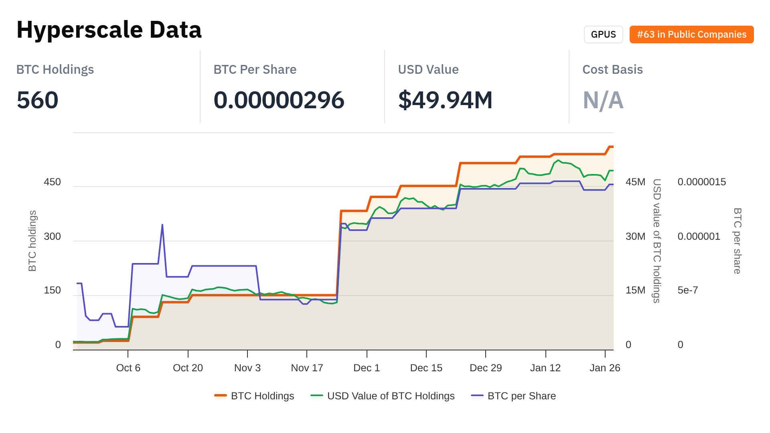
Task: Click the Jan 26 x-axis tick label
Action: (604, 368)
